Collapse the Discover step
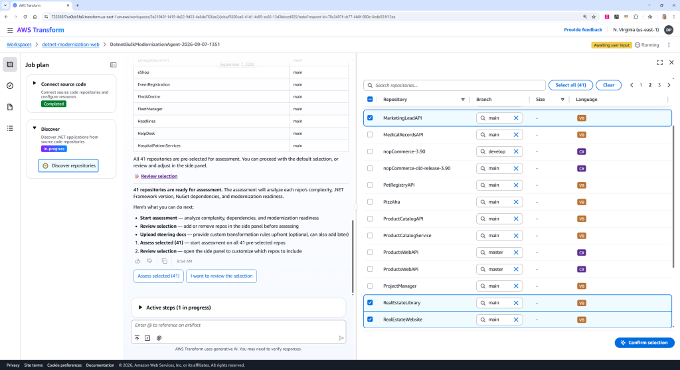The height and width of the screenshot is (370, 680). click(35, 128)
